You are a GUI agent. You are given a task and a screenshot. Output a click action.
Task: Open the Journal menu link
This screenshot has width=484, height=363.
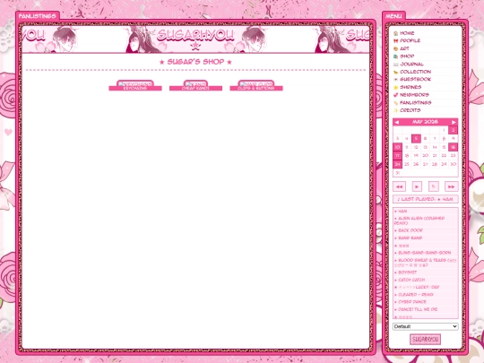click(411, 64)
